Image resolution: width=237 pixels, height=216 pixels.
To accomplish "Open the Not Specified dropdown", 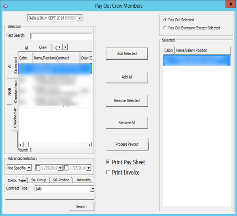I will [x=29, y=168].
